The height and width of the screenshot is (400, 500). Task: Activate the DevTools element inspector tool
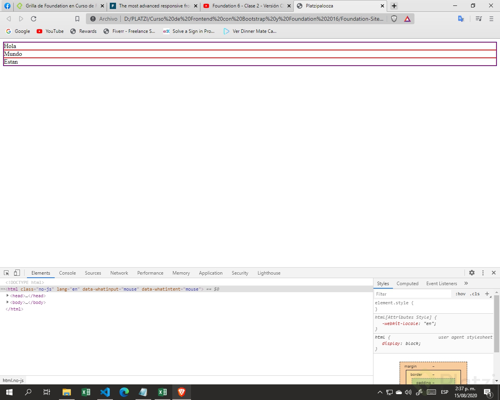pyautogui.click(x=7, y=273)
